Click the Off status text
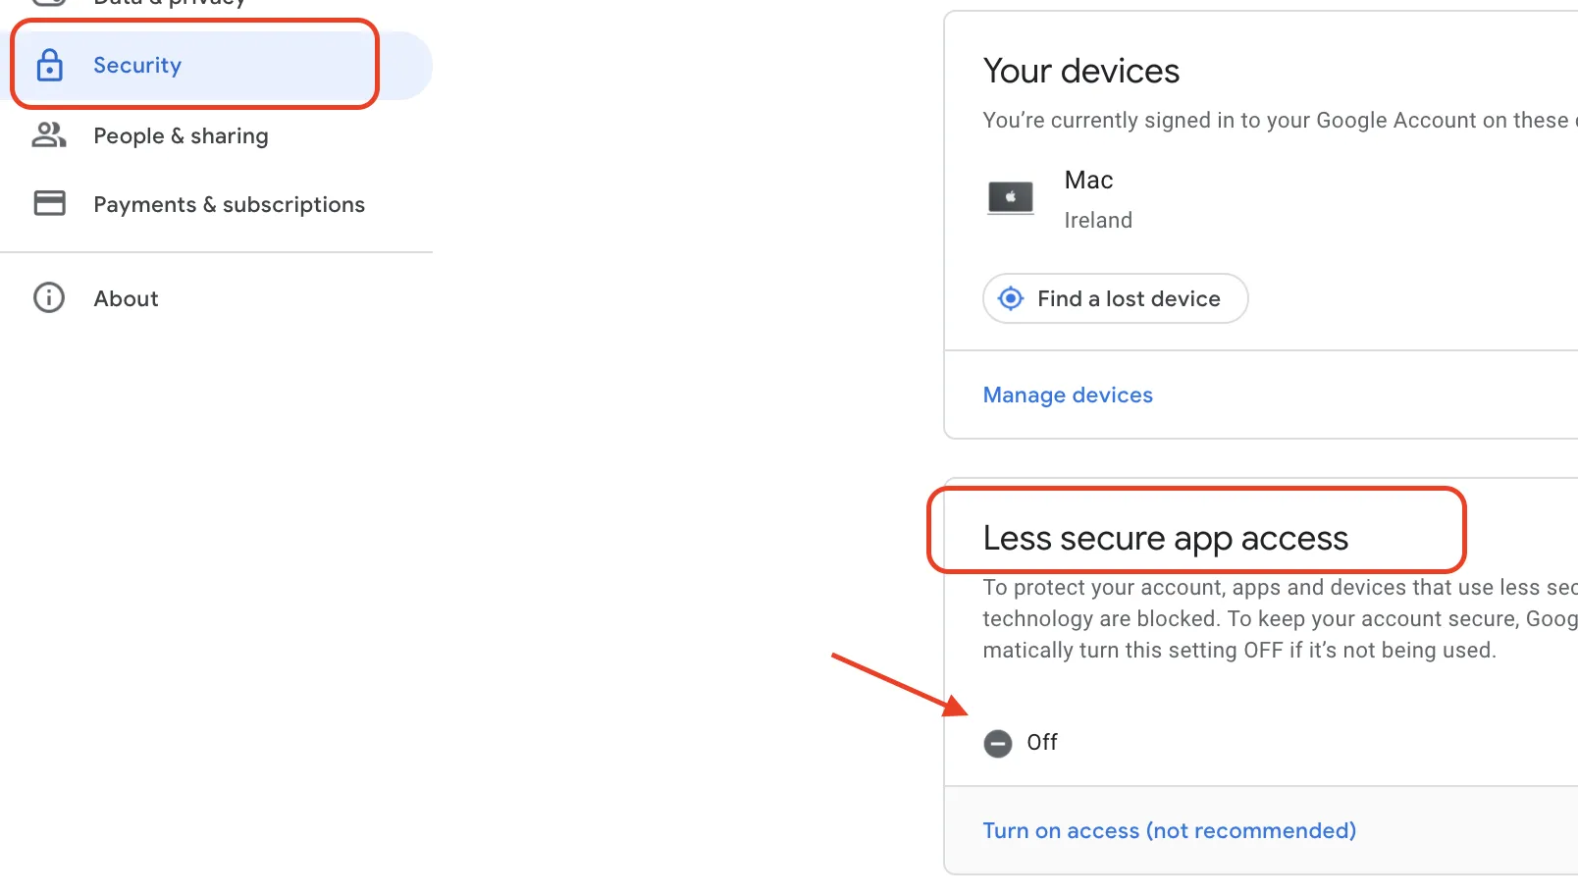1578x895 pixels. pos(1042,743)
